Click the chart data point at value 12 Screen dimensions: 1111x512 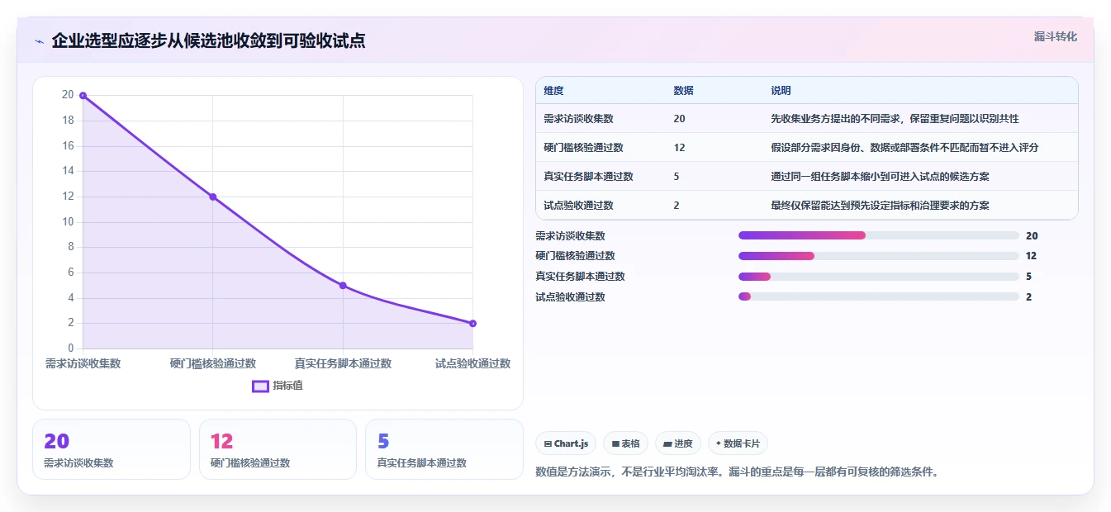[212, 197]
